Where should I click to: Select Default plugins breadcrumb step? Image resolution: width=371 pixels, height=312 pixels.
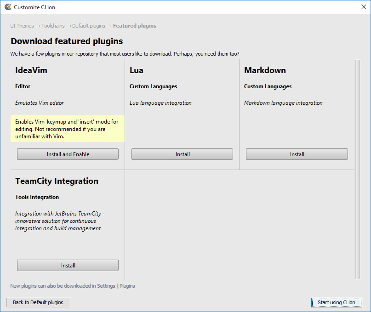[88, 26]
